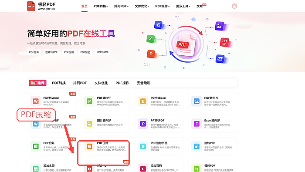Screen dimensions: 305x172
Task: Click the PPT转PDF quick link in the banner
Action: pos(102,52)
